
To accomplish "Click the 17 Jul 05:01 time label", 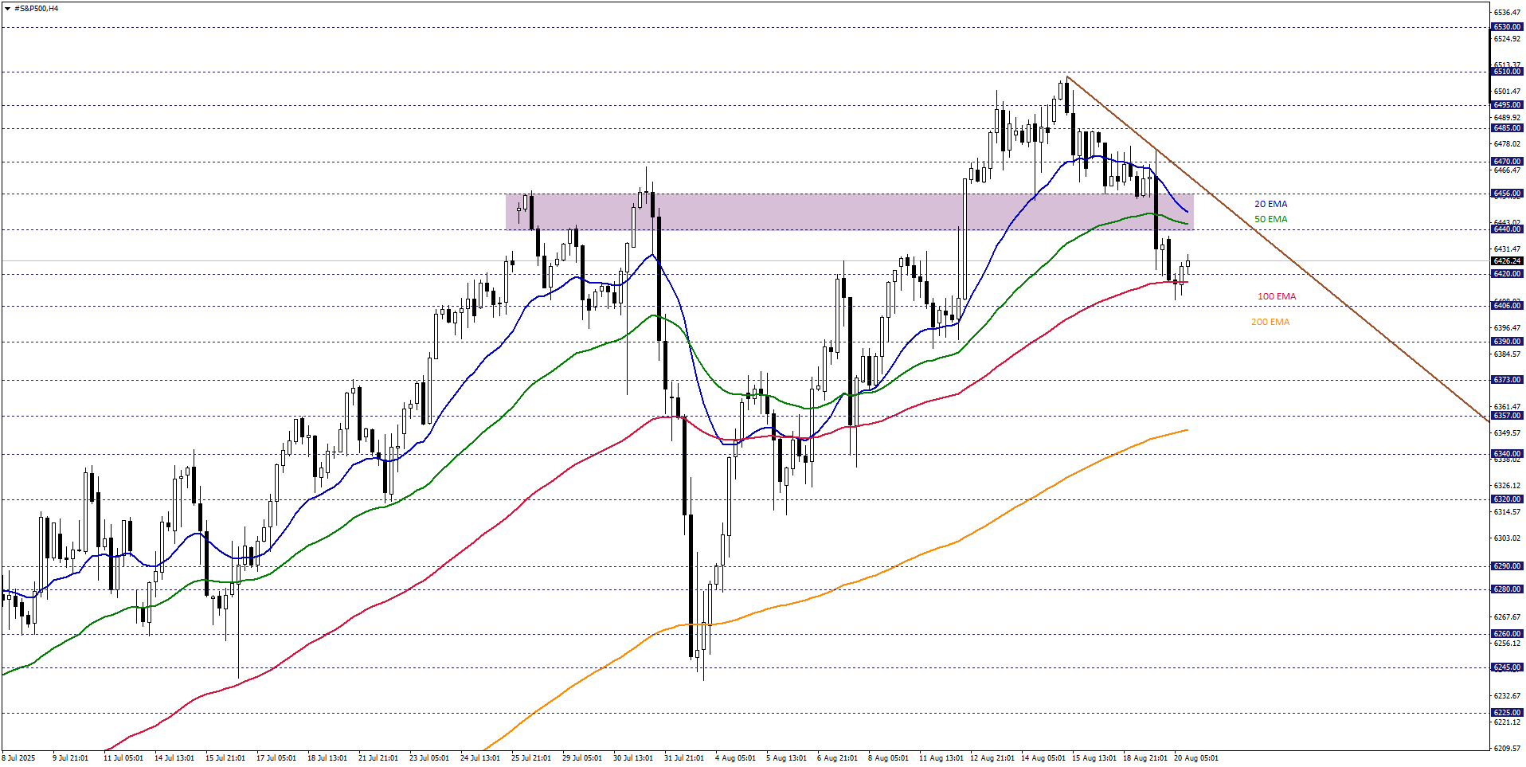I will click(x=276, y=758).
